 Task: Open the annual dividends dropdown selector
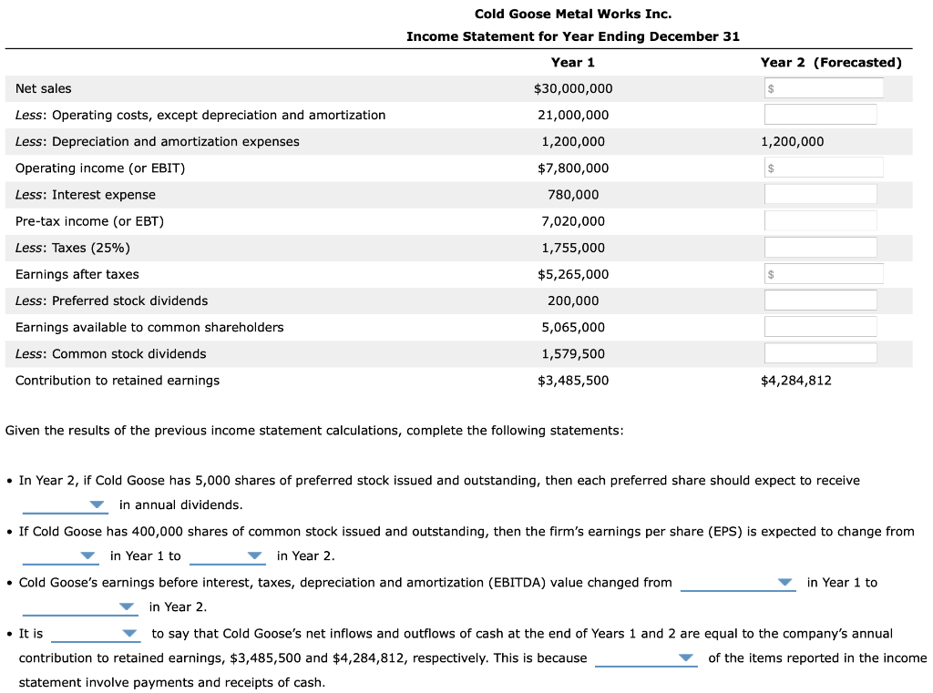(x=64, y=504)
